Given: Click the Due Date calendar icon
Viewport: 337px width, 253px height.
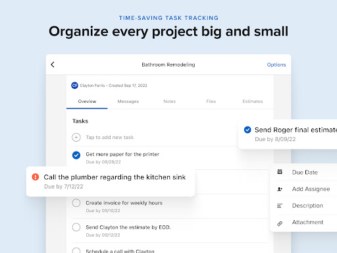Looking at the screenshot, I should click(280, 172).
